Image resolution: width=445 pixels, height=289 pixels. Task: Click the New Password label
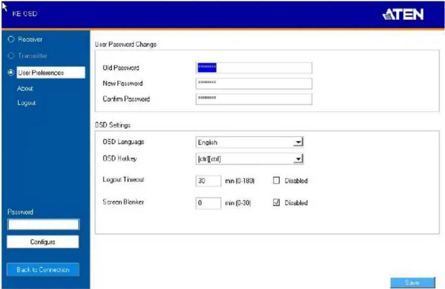click(x=123, y=83)
